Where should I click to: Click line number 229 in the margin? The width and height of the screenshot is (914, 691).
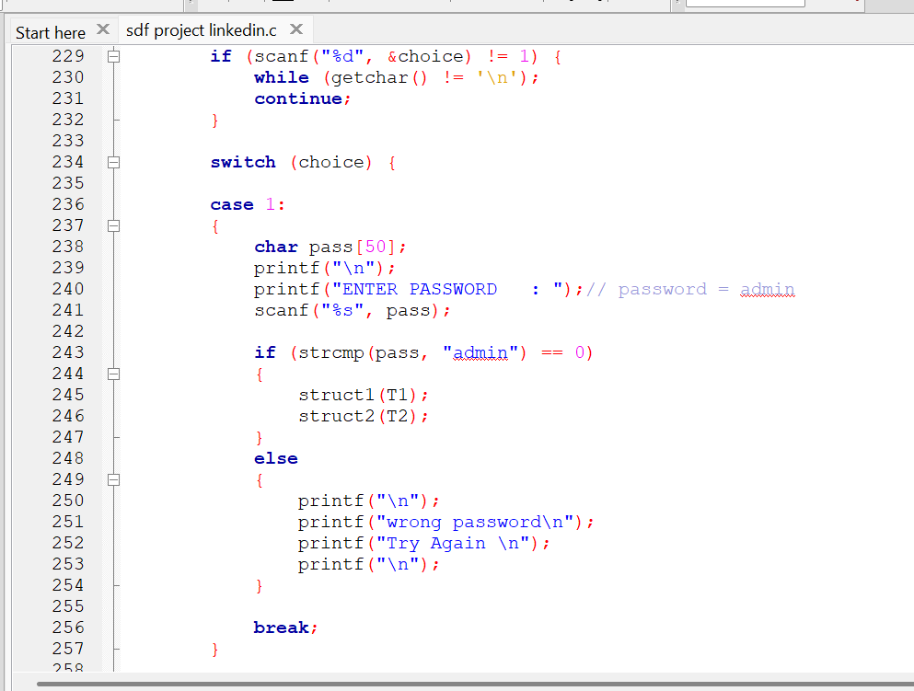coord(68,56)
